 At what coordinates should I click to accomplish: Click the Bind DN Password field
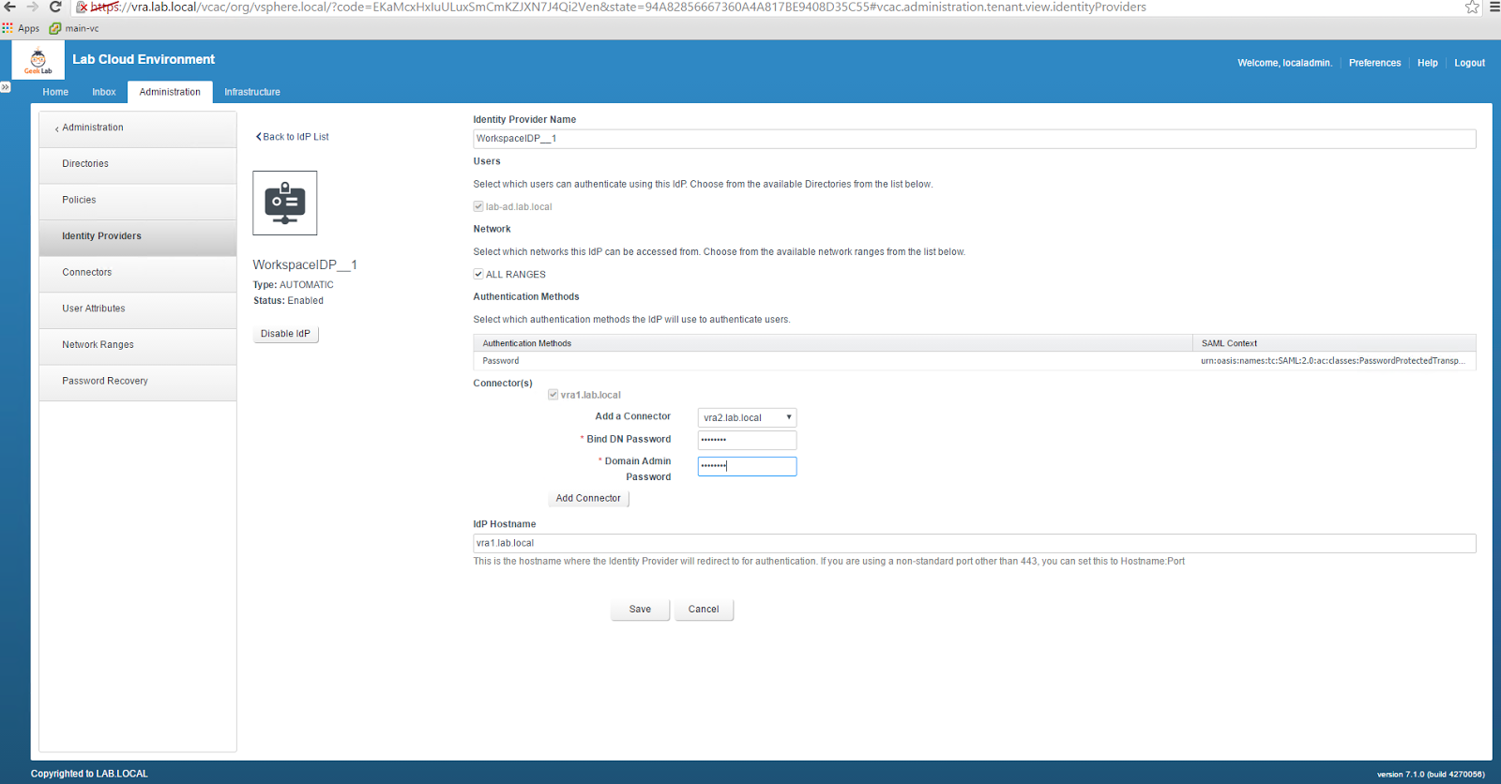747,440
